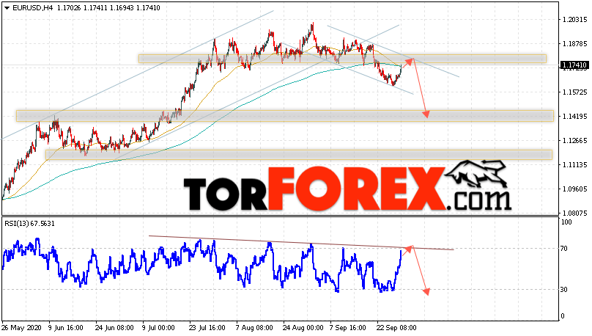Viewport: 592px width, 336px height.
Task: Open the EURUSD chart dropdown triangle
Action: [x=7, y=8]
